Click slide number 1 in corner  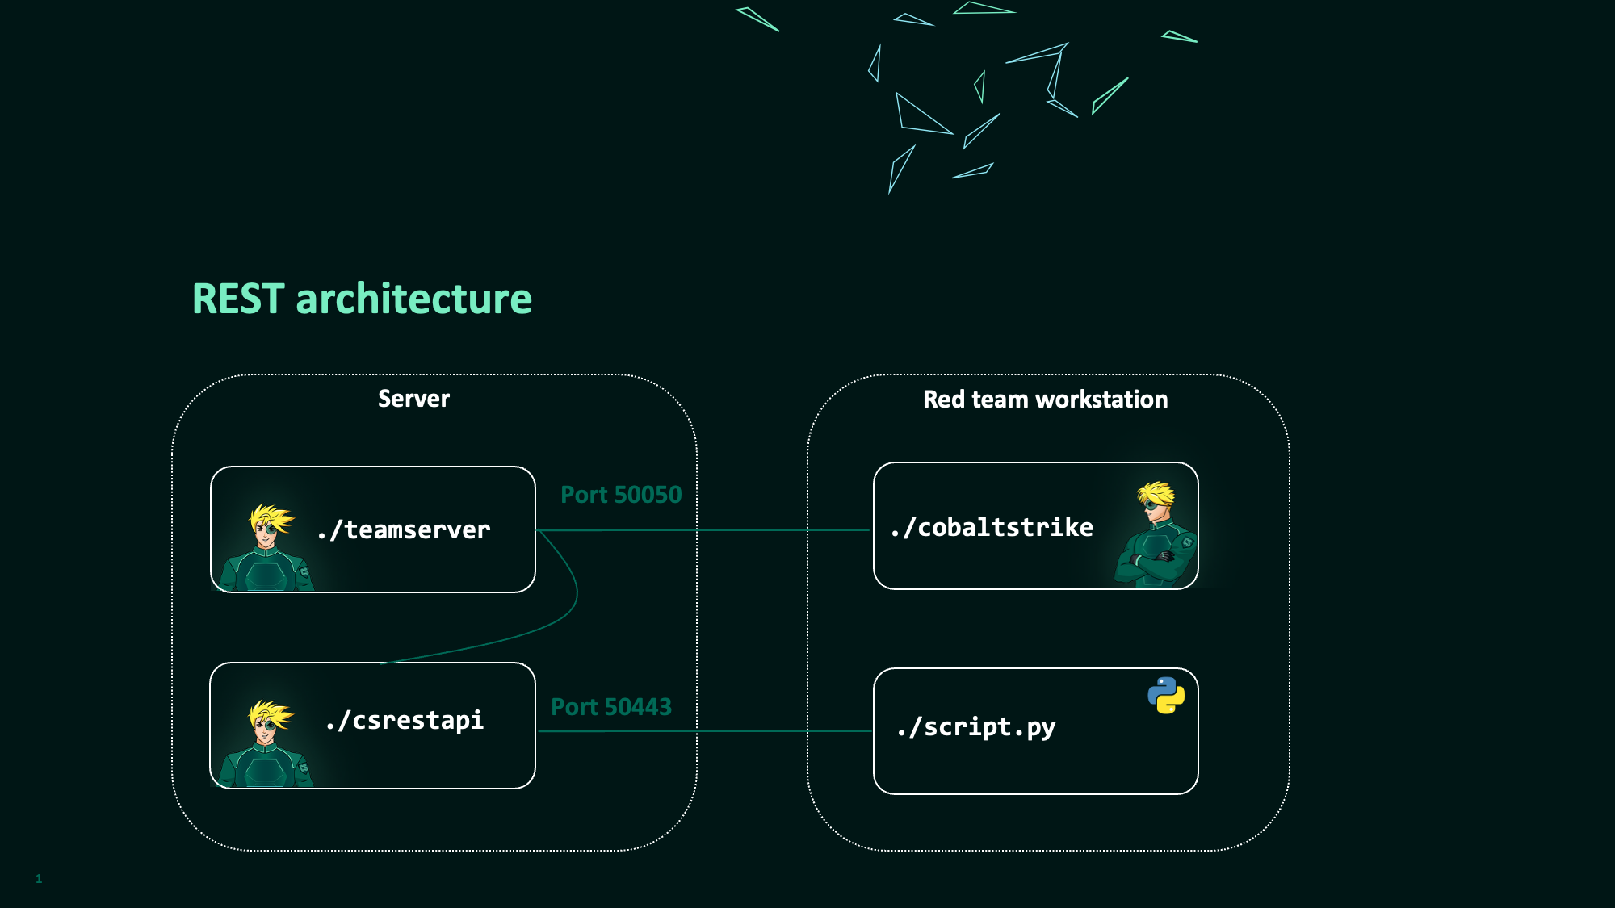tap(39, 879)
